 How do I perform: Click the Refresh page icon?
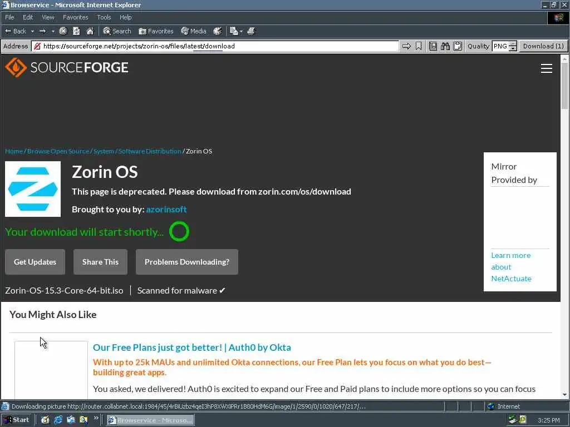point(76,31)
